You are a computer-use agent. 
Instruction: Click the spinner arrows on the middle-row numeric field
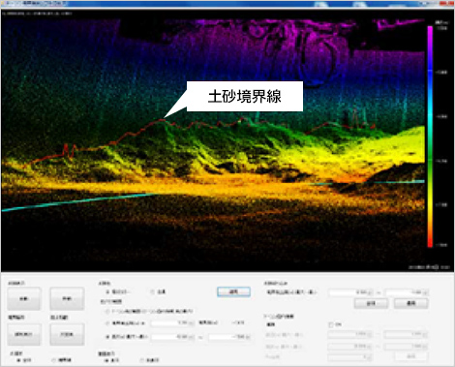192,323
